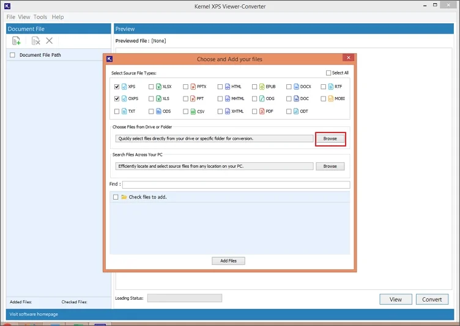Check the MOBI checkbox
The image size is (460, 326).
324,99
